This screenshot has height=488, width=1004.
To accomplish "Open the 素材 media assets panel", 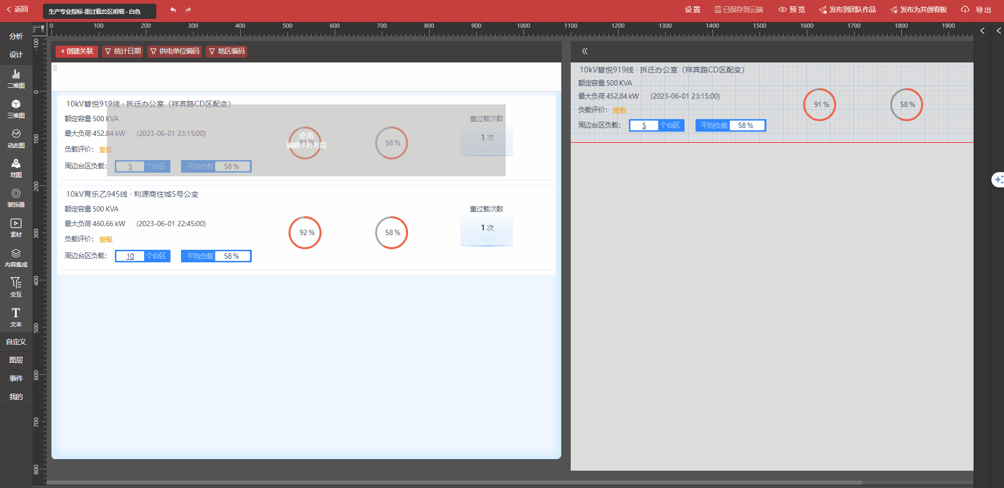I will tap(16, 228).
